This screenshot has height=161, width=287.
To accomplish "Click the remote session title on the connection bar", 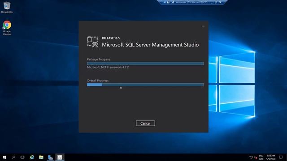I will coord(192,2).
